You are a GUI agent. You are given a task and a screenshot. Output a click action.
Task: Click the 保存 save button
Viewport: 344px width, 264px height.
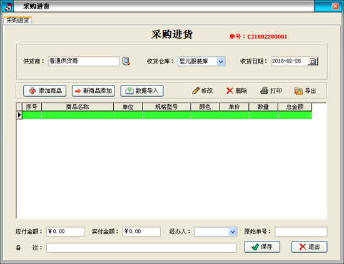pyautogui.click(x=262, y=247)
